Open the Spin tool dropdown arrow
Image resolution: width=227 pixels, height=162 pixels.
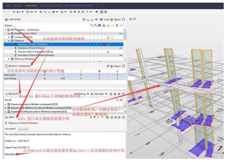coord(23,12)
